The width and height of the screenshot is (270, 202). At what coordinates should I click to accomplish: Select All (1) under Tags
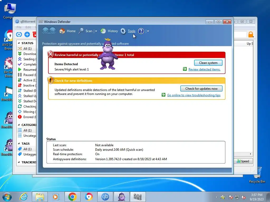(x=27, y=149)
